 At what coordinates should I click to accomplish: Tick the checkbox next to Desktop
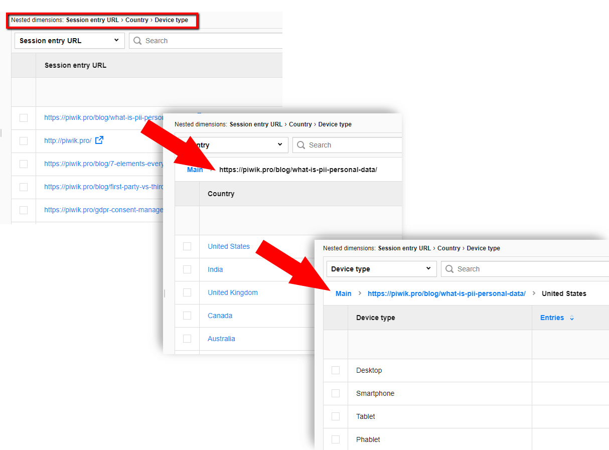(x=336, y=370)
